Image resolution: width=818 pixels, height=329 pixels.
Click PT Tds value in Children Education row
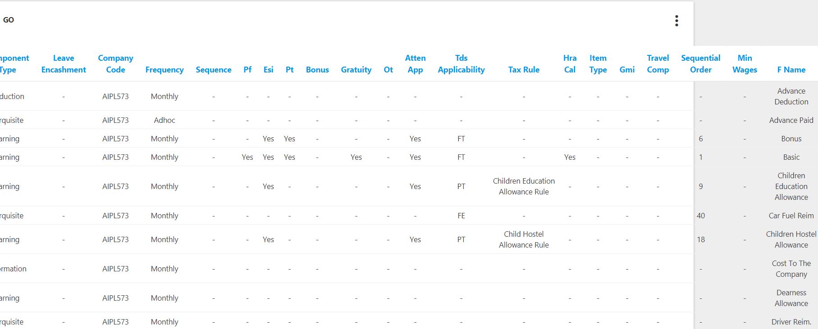[x=461, y=186]
